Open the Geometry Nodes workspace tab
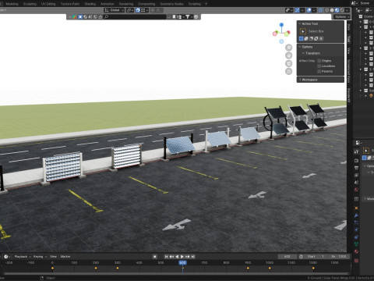 pos(171,4)
